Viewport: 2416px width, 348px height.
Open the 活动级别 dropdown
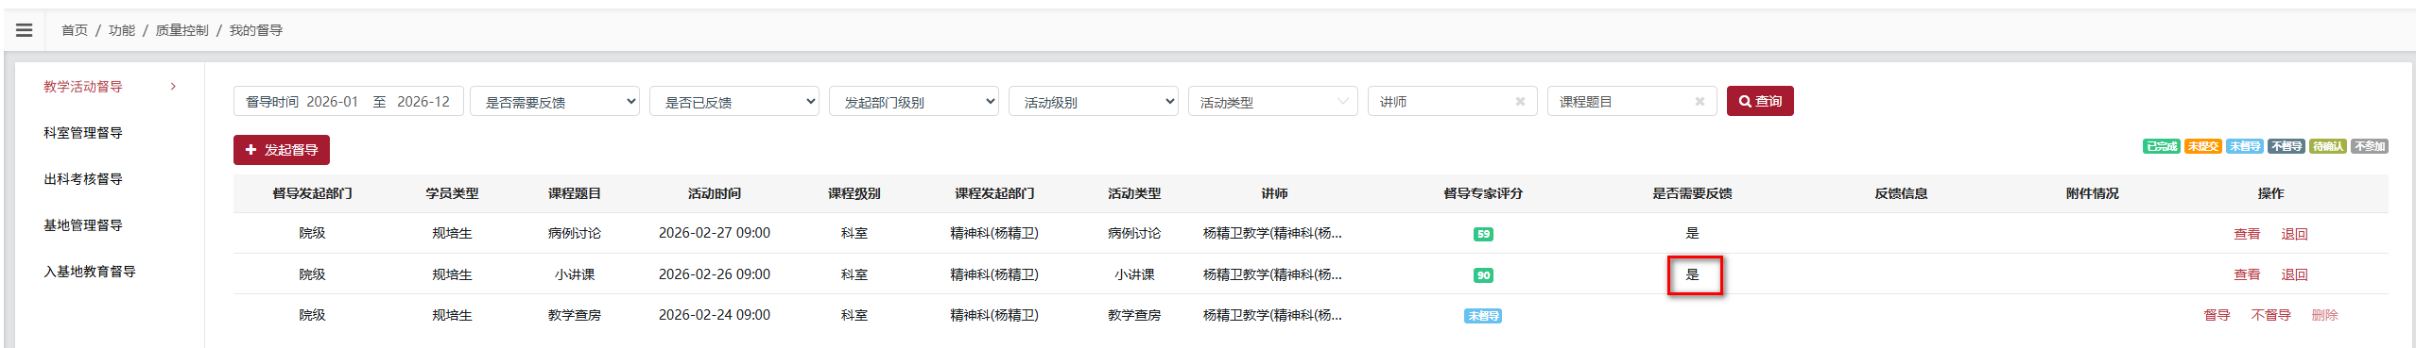(x=1094, y=102)
